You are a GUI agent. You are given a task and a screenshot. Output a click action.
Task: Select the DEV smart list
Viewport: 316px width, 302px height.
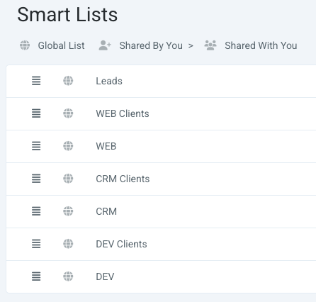pyautogui.click(x=105, y=276)
